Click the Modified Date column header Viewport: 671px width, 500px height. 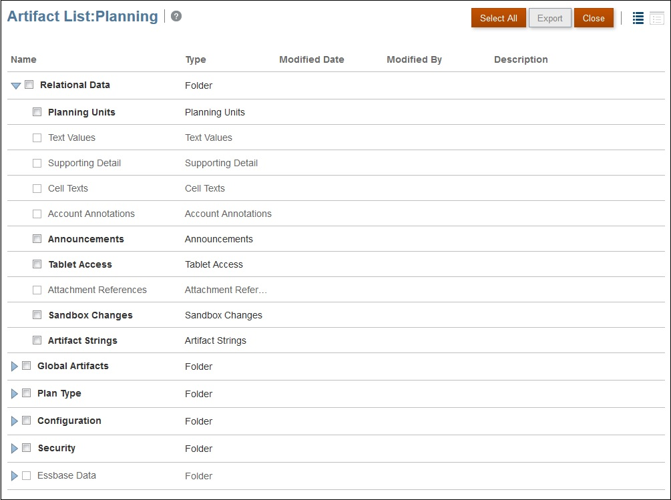pyautogui.click(x=312, y=59)
